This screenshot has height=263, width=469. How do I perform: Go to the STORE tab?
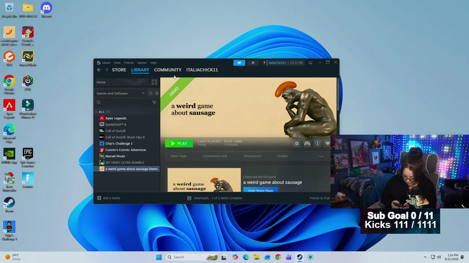pyautogui.click(x=119, y=70)
